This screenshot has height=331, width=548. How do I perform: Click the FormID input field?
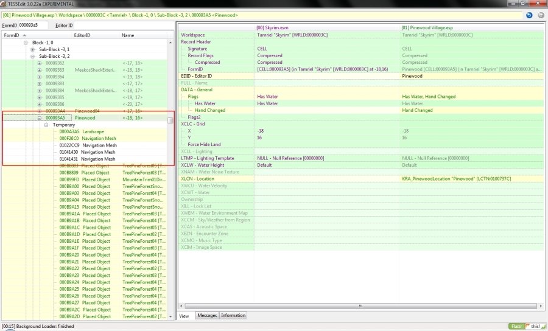(x=33, y=25)
